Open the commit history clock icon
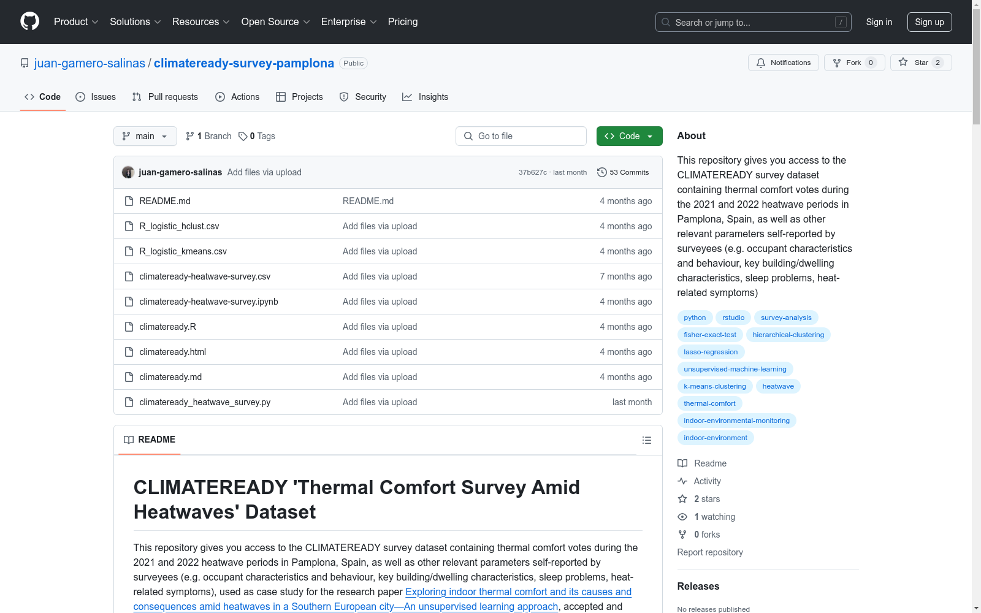981x613 pixels. [602, 172]
